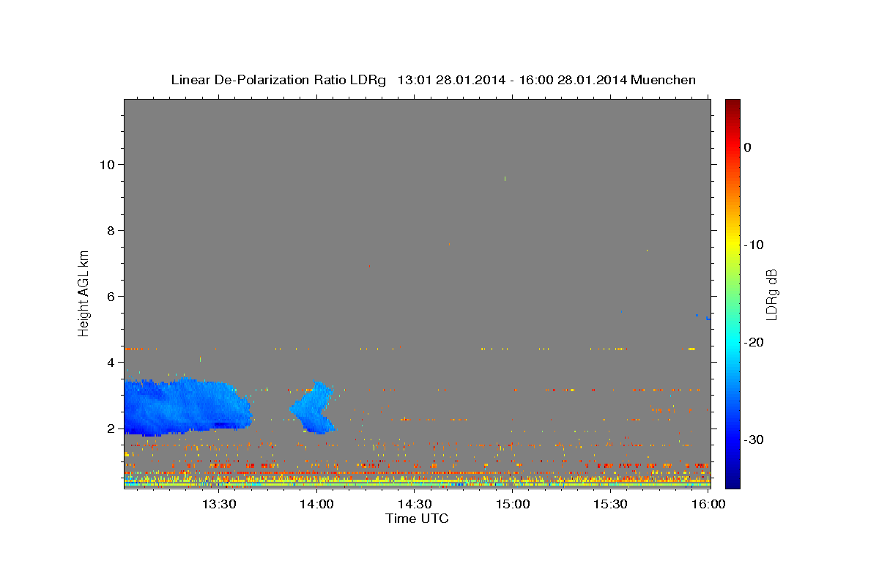Click the 'Height AGL km' axis label

tap(84, 293)
